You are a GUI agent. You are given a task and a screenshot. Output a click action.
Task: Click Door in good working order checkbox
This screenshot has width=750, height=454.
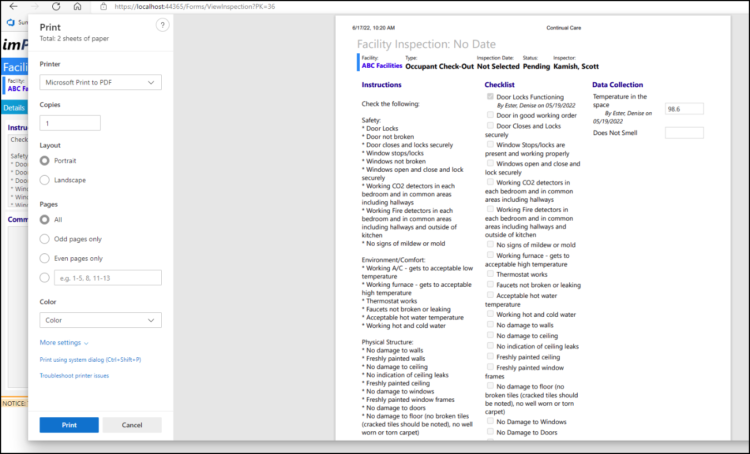coord(490,115)
